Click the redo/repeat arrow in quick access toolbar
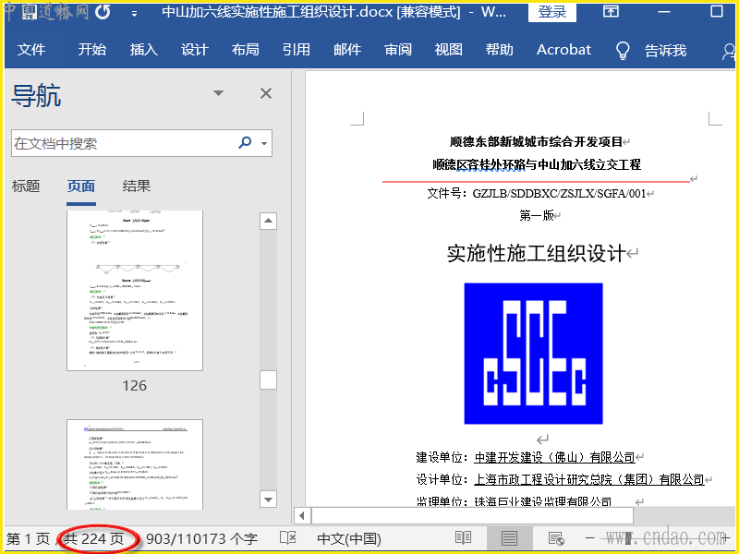 103,12
